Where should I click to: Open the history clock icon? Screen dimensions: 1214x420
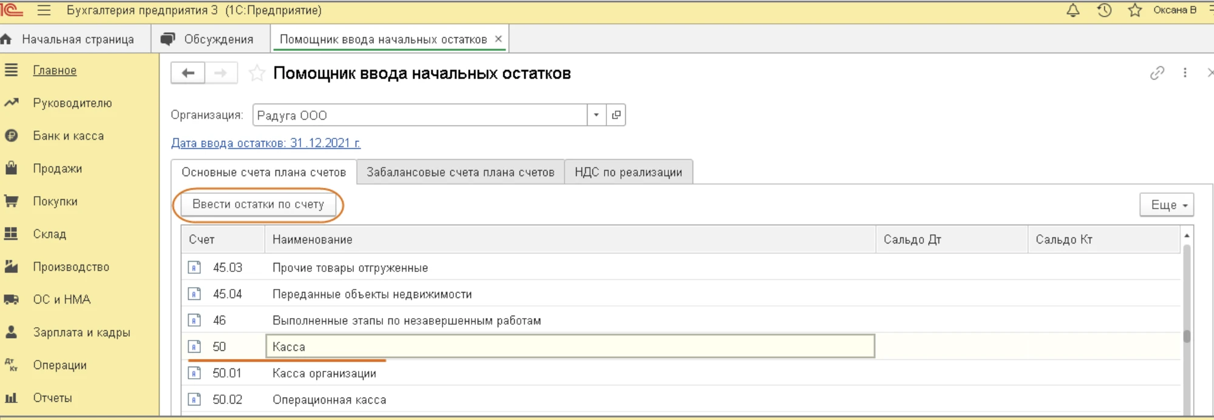1104,10
